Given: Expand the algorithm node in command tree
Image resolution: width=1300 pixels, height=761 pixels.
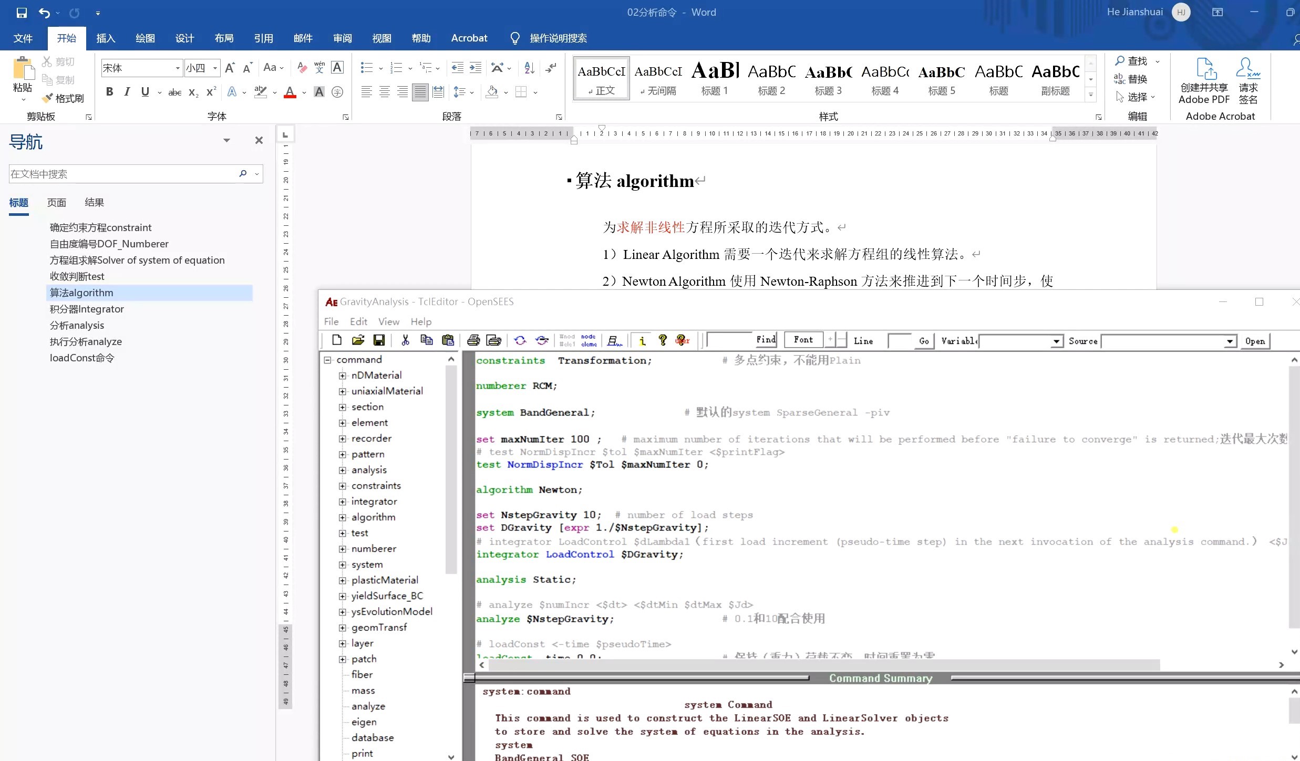Looking at the screenshot, I should click(344, 517).
